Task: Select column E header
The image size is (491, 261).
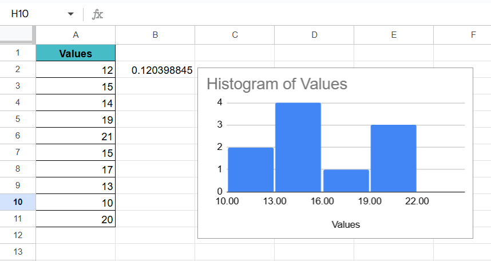Action: (394, 35)
